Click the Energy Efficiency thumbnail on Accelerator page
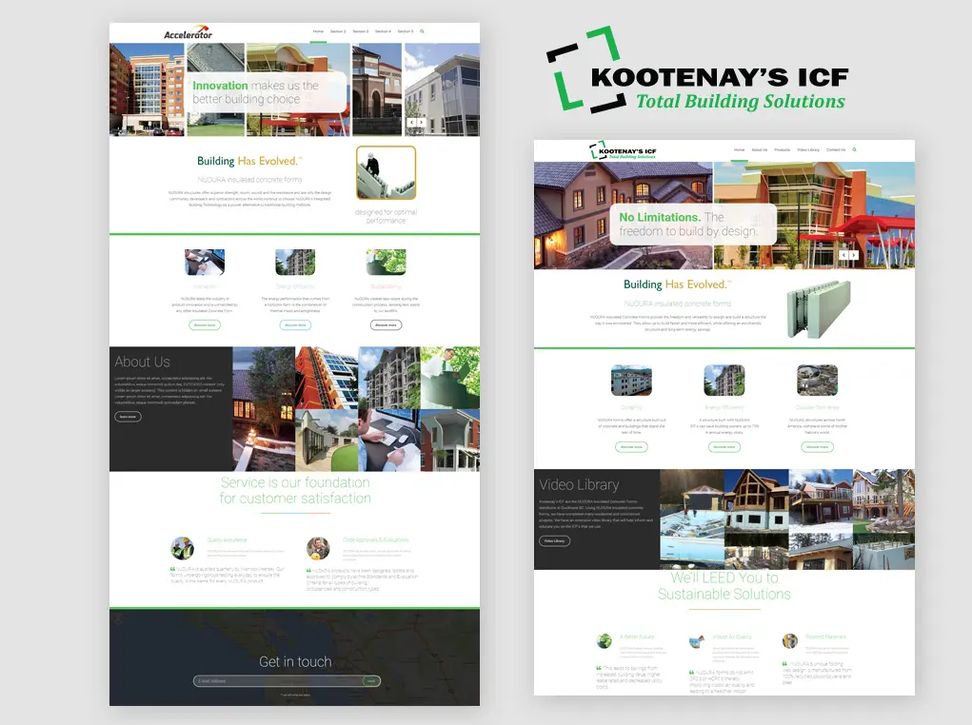Image resolution: width=972 pixels, height=725 pixels. pos(295,262)
